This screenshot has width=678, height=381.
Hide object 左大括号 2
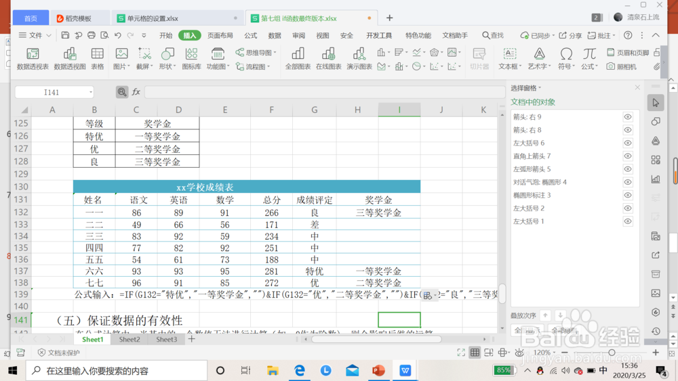tap(627, 208)
